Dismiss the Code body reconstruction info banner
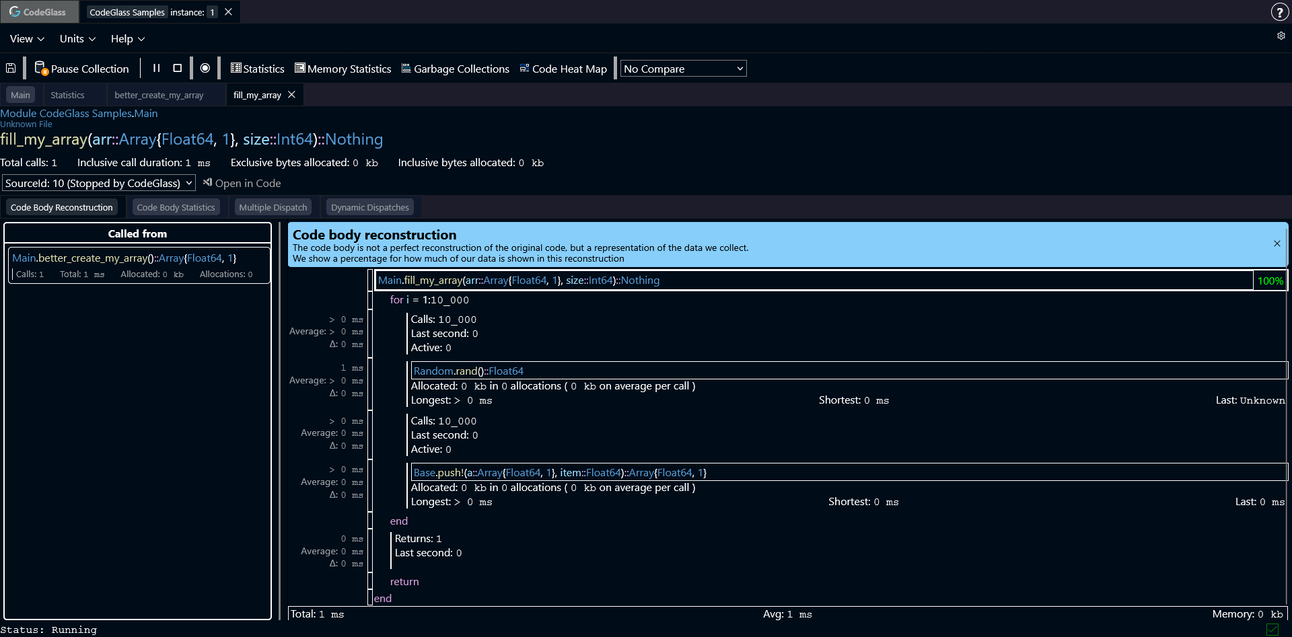1292x637 pixels. tap(1277, 243)
